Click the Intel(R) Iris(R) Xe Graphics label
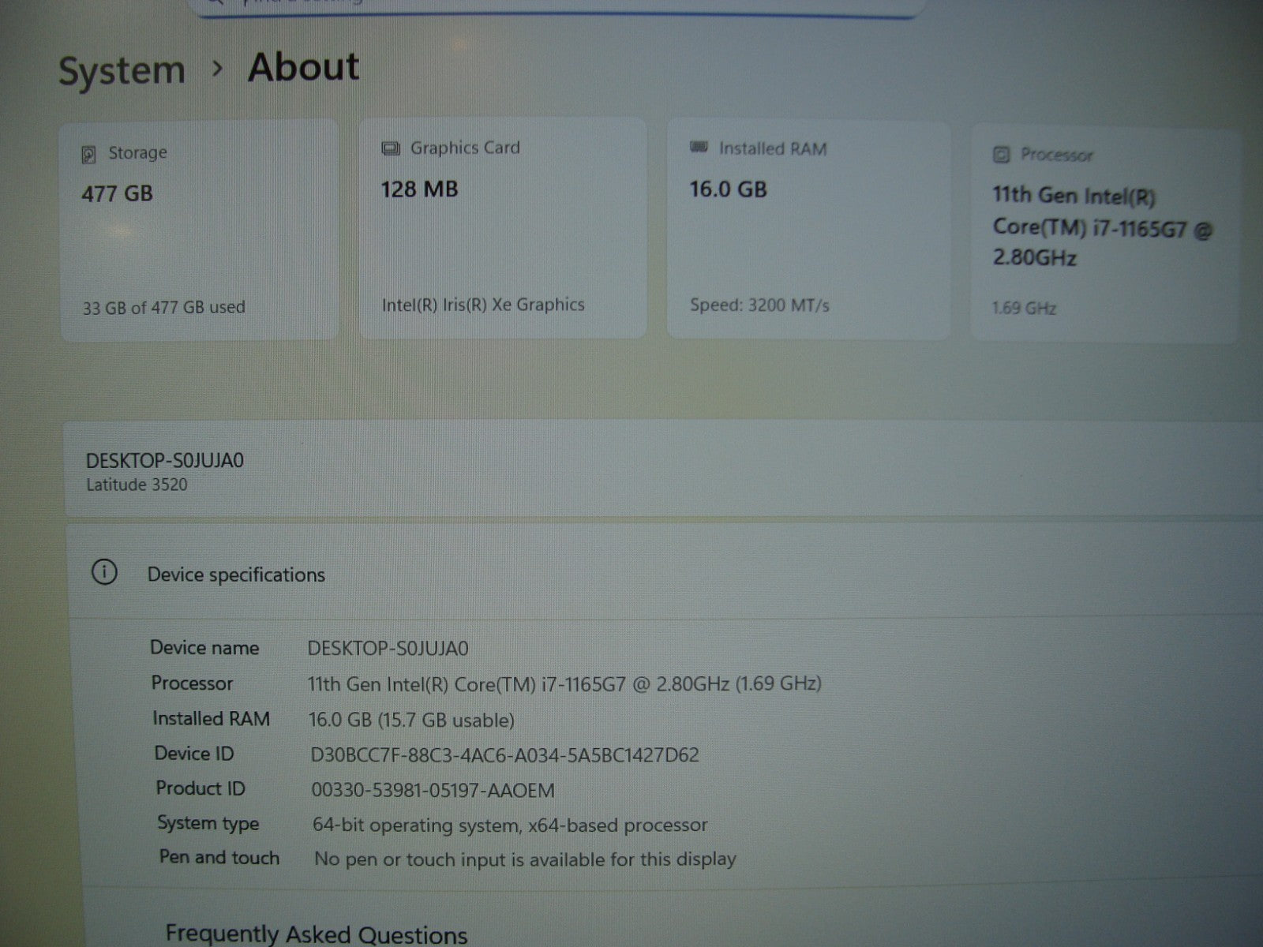The height and width of the screenshot is (947, 1263). click(483, 305)
